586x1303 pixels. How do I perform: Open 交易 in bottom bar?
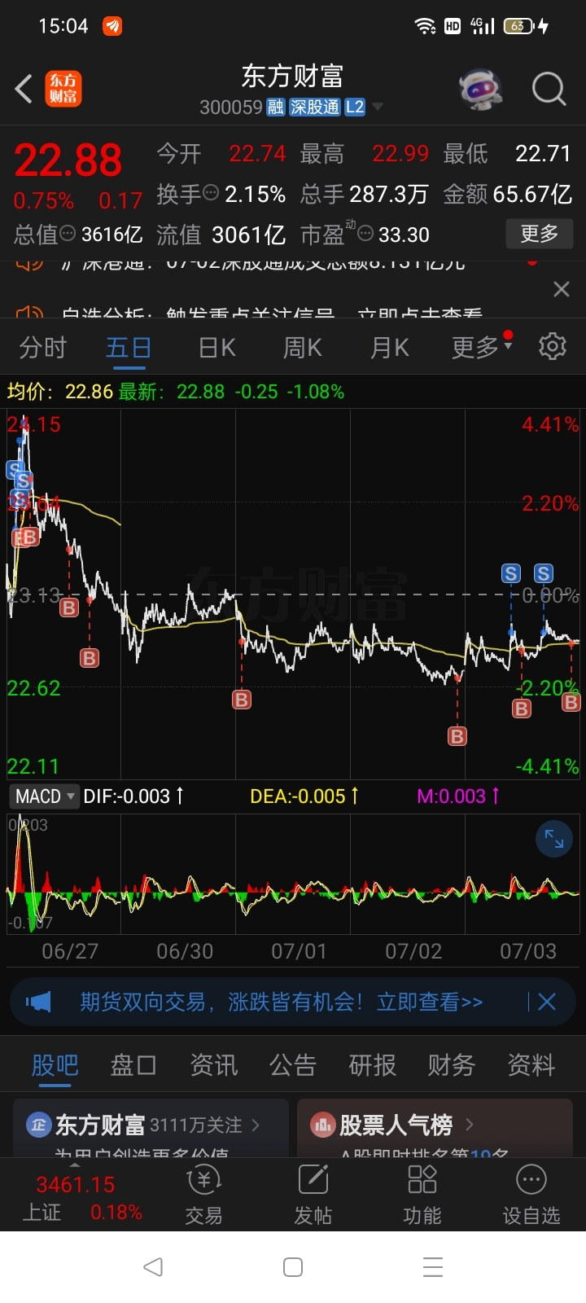(x=203, y=1196)
